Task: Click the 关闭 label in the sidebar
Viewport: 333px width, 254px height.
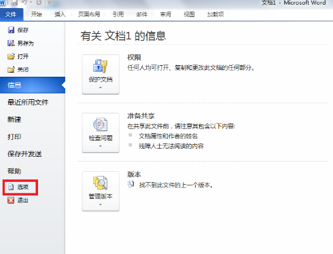Action: [x=23, y=69]
